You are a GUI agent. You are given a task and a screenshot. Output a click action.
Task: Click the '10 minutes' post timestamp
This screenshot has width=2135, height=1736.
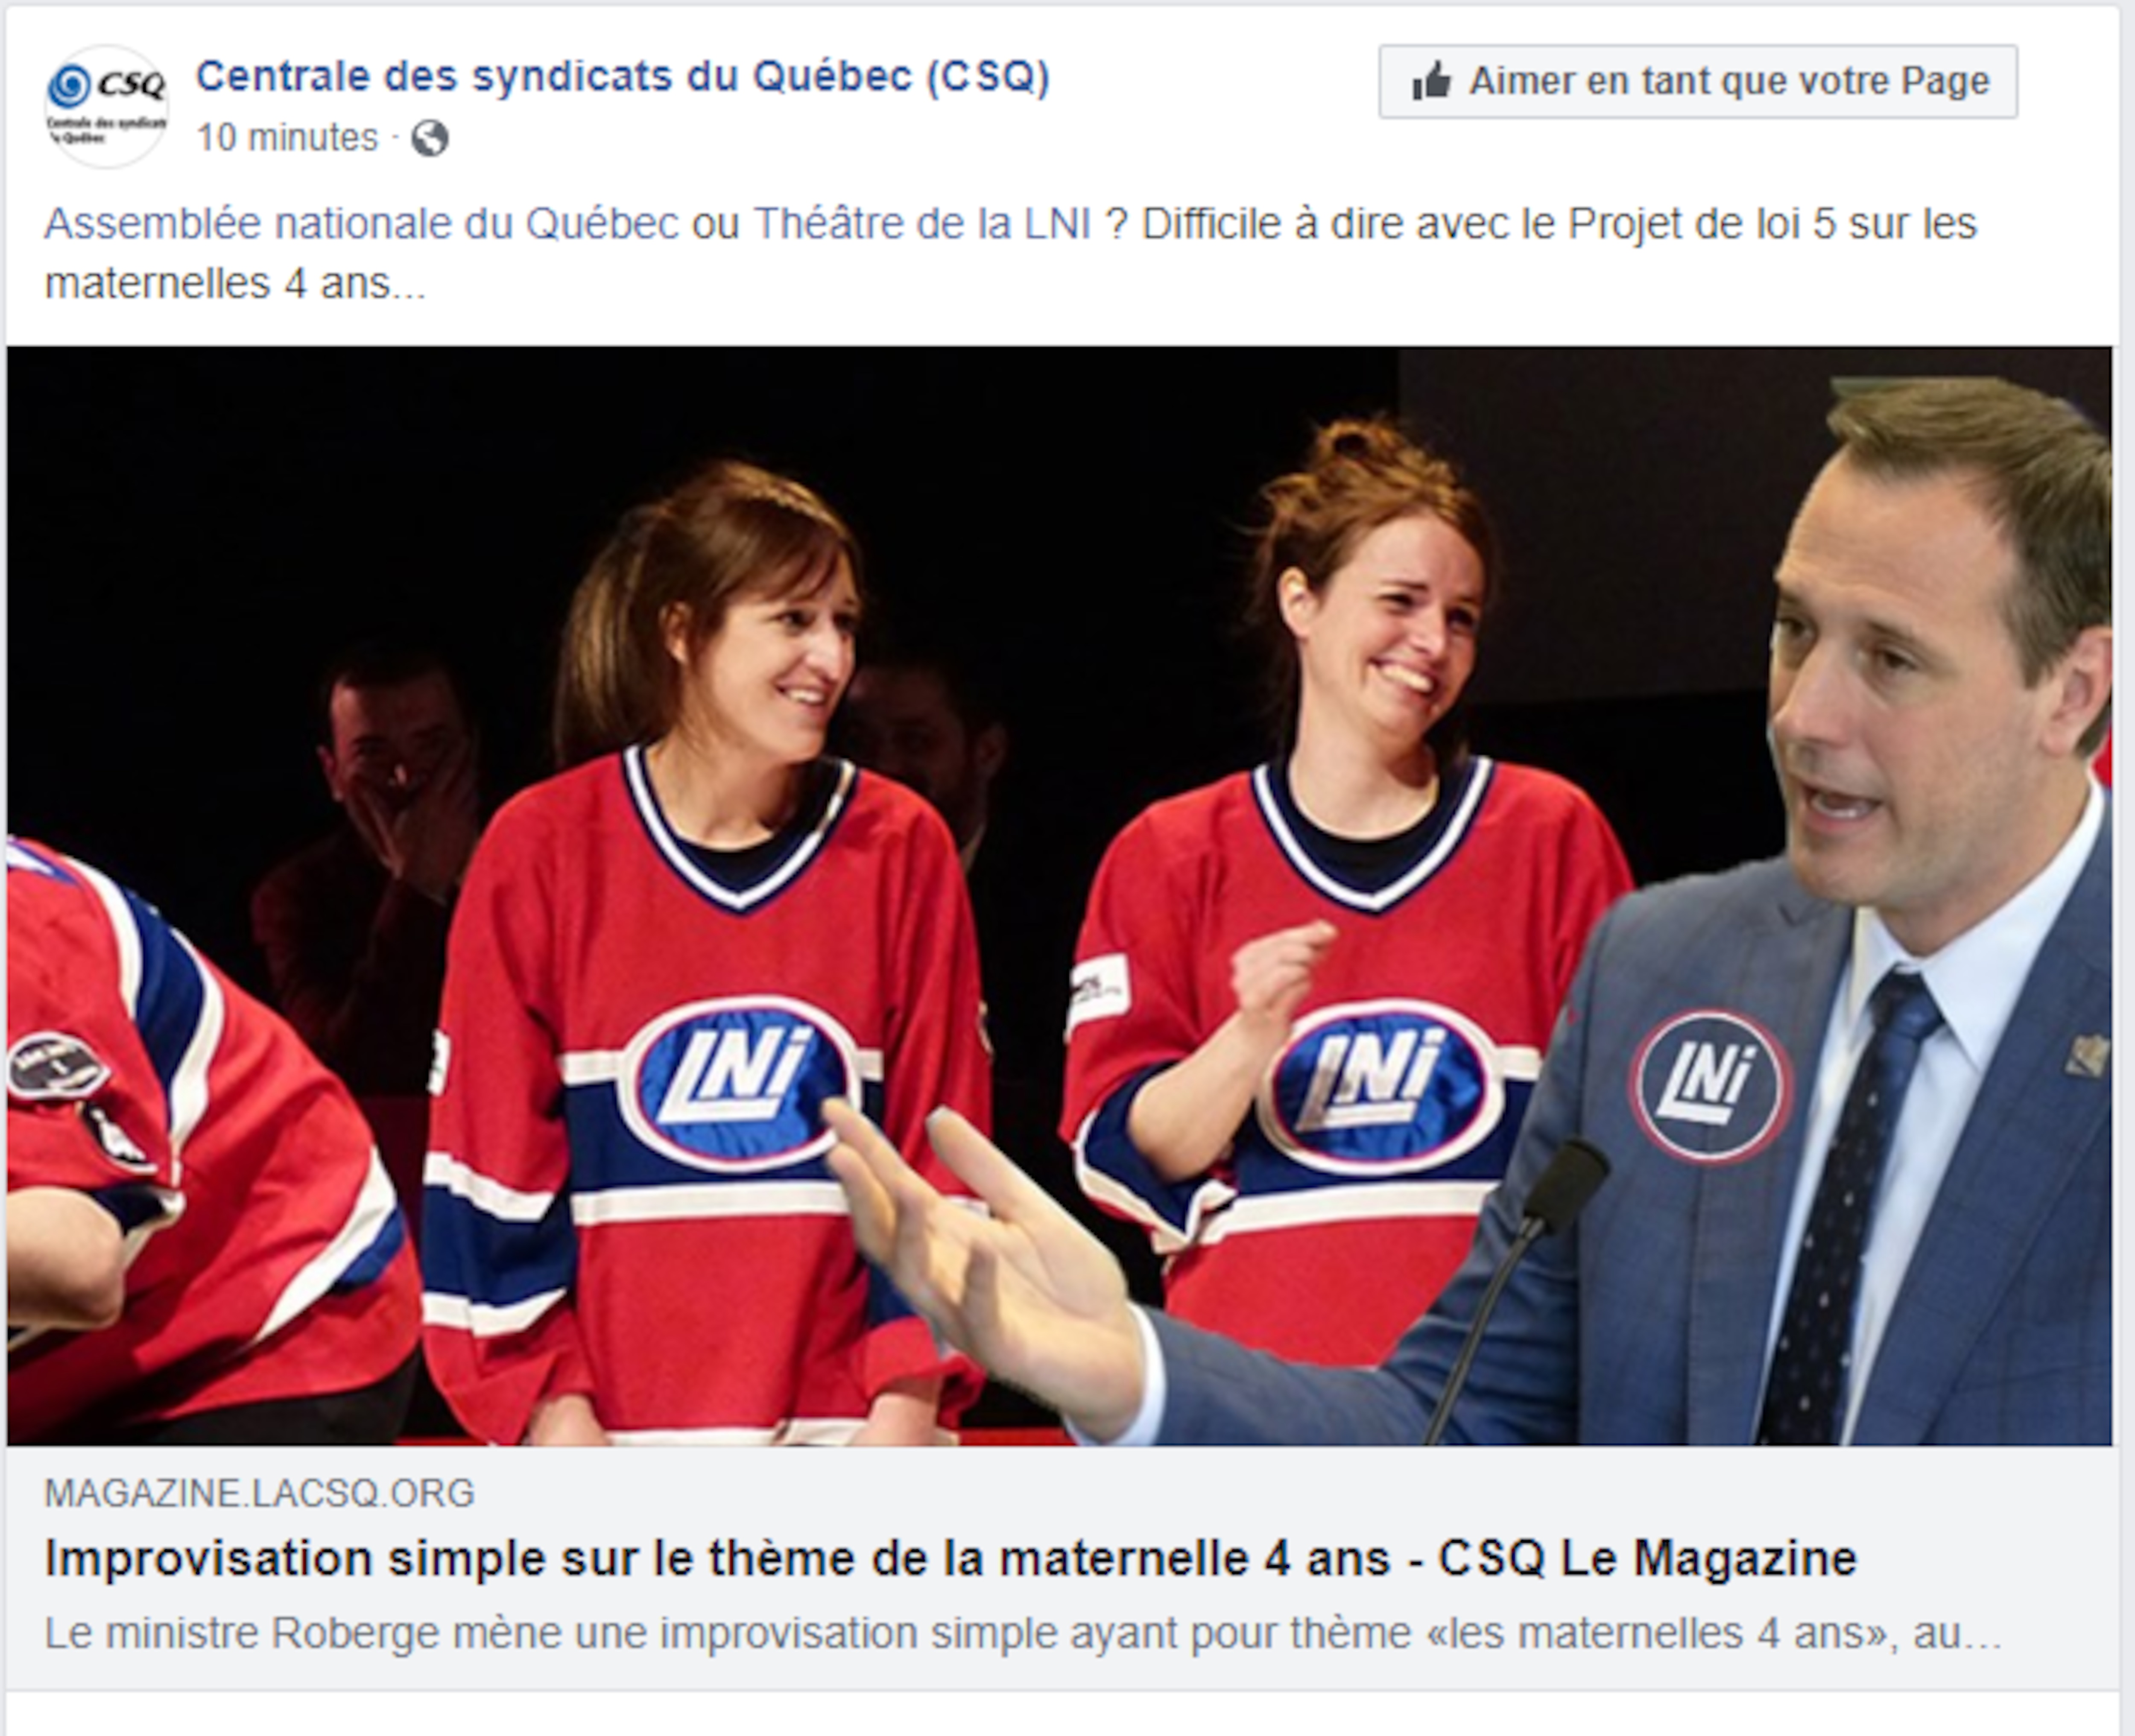click(287, 137)
